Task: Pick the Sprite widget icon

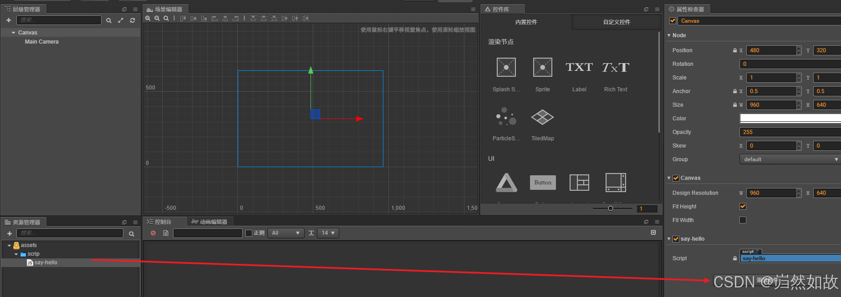Action: click(543, 67)
